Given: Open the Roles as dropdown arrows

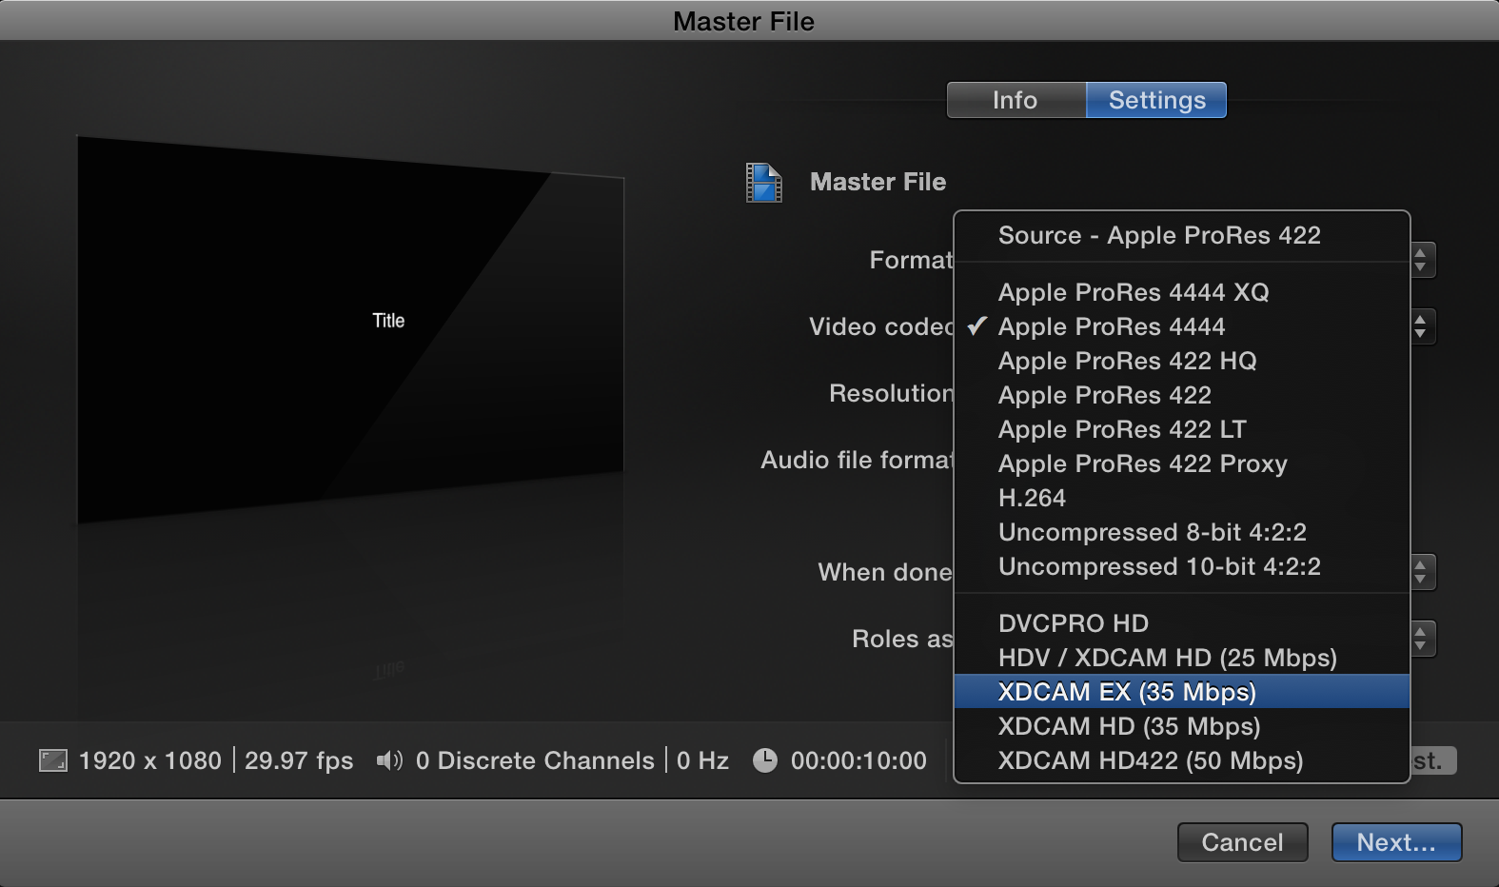Looking at the screenshot, I should (x=1421, y=639).
